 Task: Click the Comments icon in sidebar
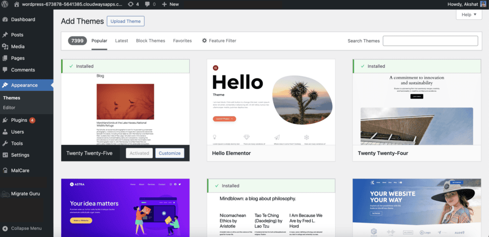click(x=5, y=70)
